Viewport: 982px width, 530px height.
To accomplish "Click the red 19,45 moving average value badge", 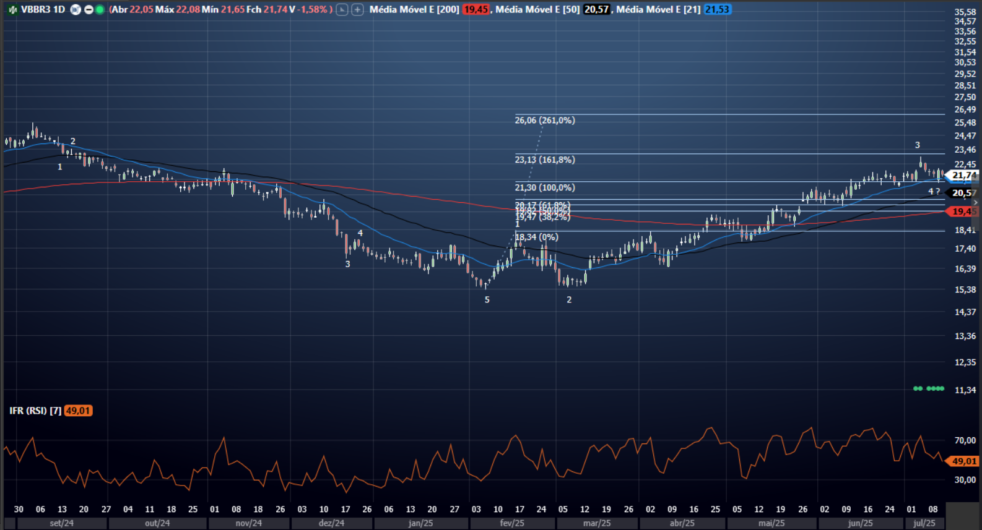I will point(476,10).
